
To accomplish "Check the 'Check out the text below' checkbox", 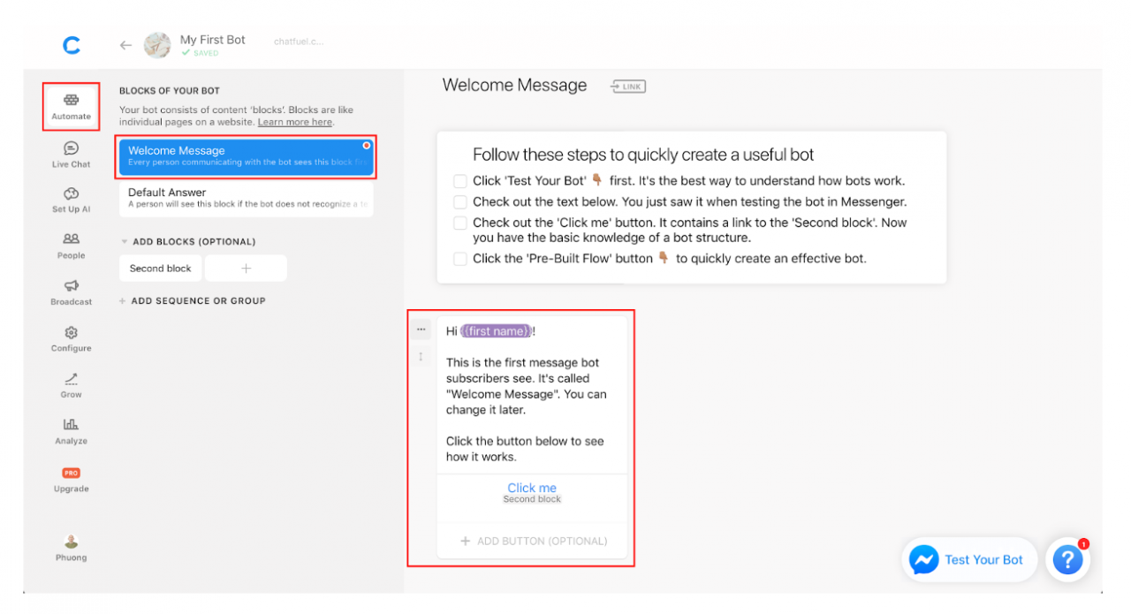I will 459,202.
